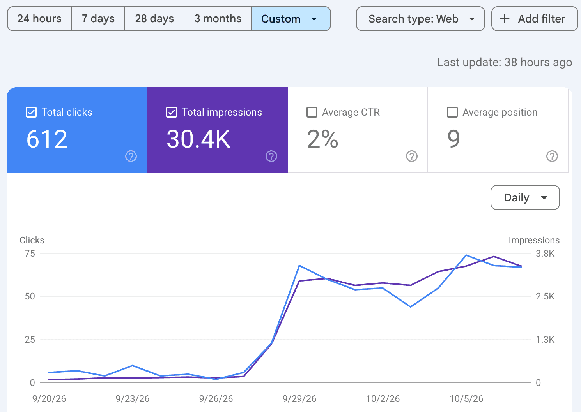Image resolution: width=581 pixels, height=412 pixels.
Task: Click the 50 clicks axis label
Action: [x=30, y=296]
